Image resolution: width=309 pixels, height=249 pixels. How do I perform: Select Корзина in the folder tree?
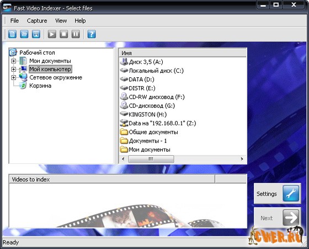tap(40, 86)
